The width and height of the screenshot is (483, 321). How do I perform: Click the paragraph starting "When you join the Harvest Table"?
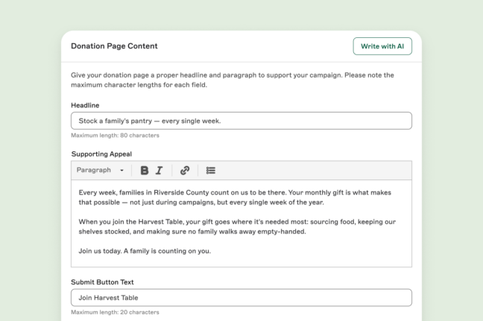237,226
